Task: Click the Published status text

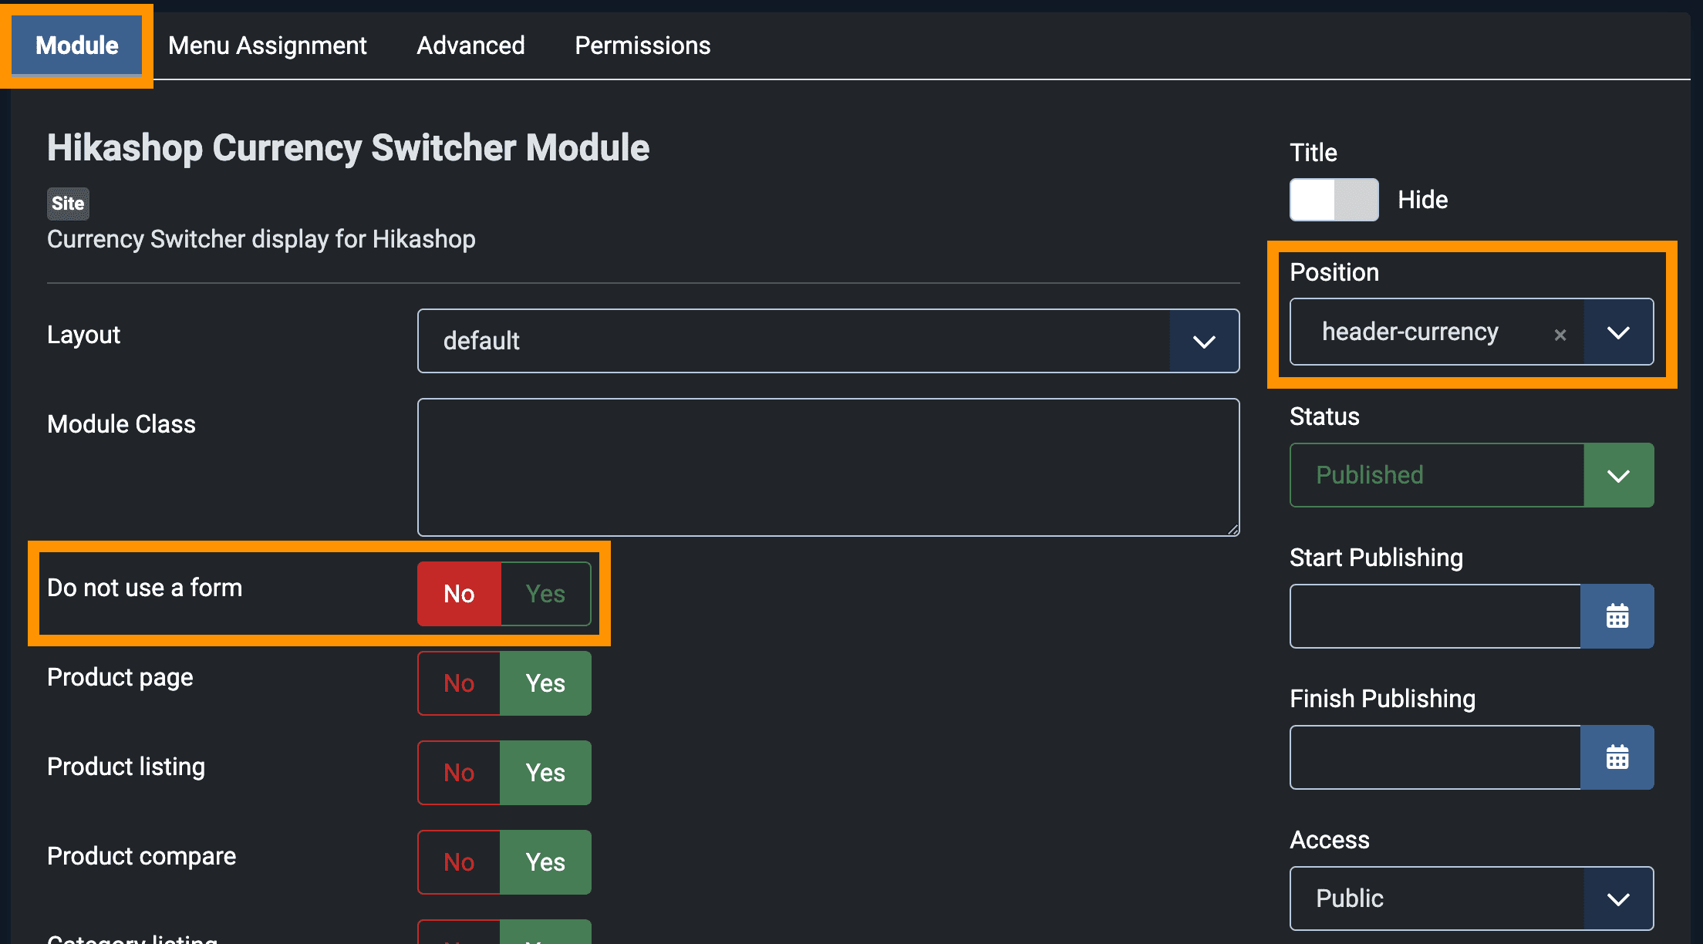Action: tap(1369, 475)
